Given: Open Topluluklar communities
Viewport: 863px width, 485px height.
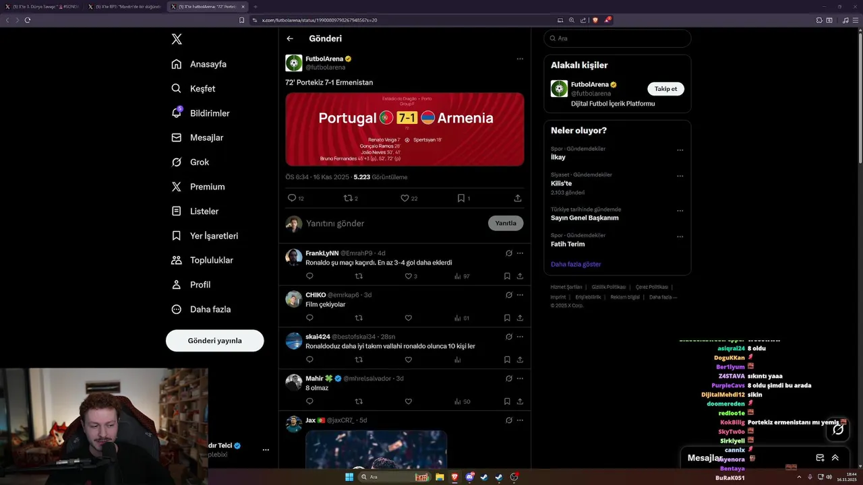Looking at the screenshot, I should pos(202,260).
